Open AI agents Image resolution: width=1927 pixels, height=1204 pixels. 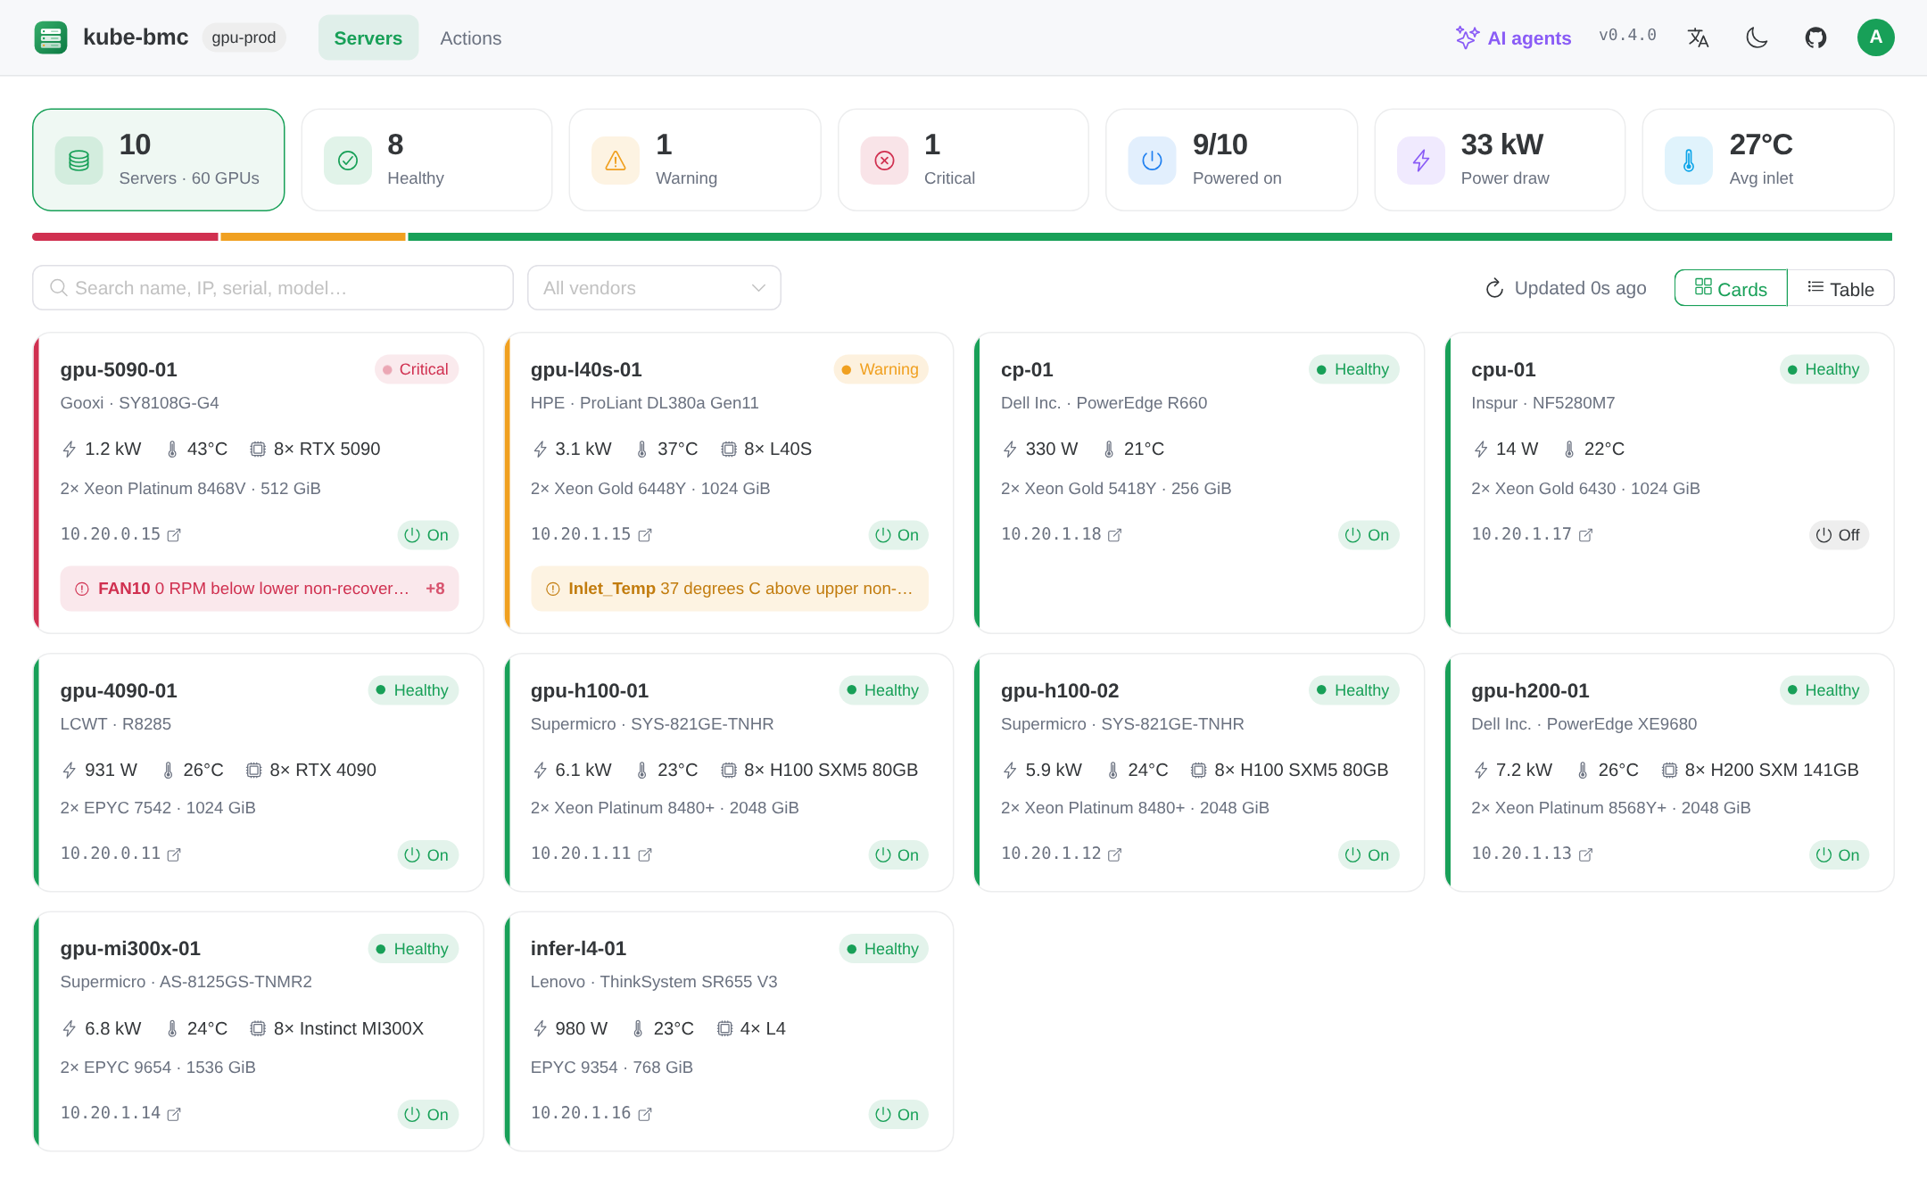point(1513,37)
